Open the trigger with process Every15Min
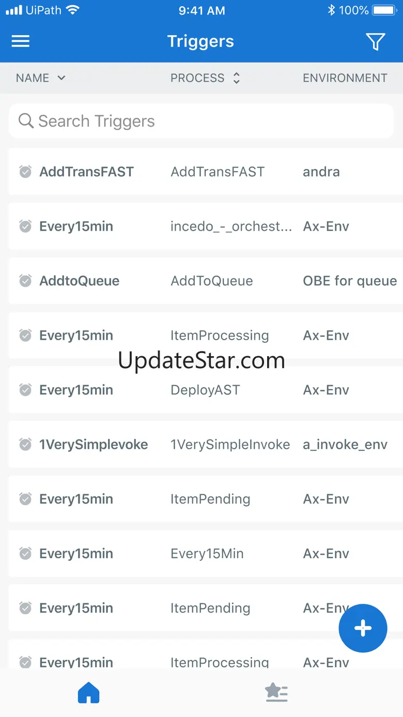This screenshot has height=717, width=403. (206, 554)
